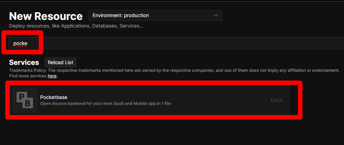Click the empty area beside Pocketbase description
344x145 pixels.
point(219,104)
